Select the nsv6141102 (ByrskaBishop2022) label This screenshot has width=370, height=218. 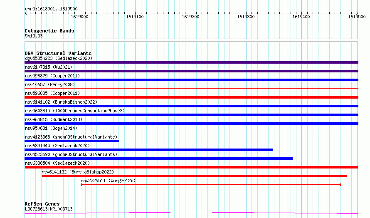[x=61, y=102]
